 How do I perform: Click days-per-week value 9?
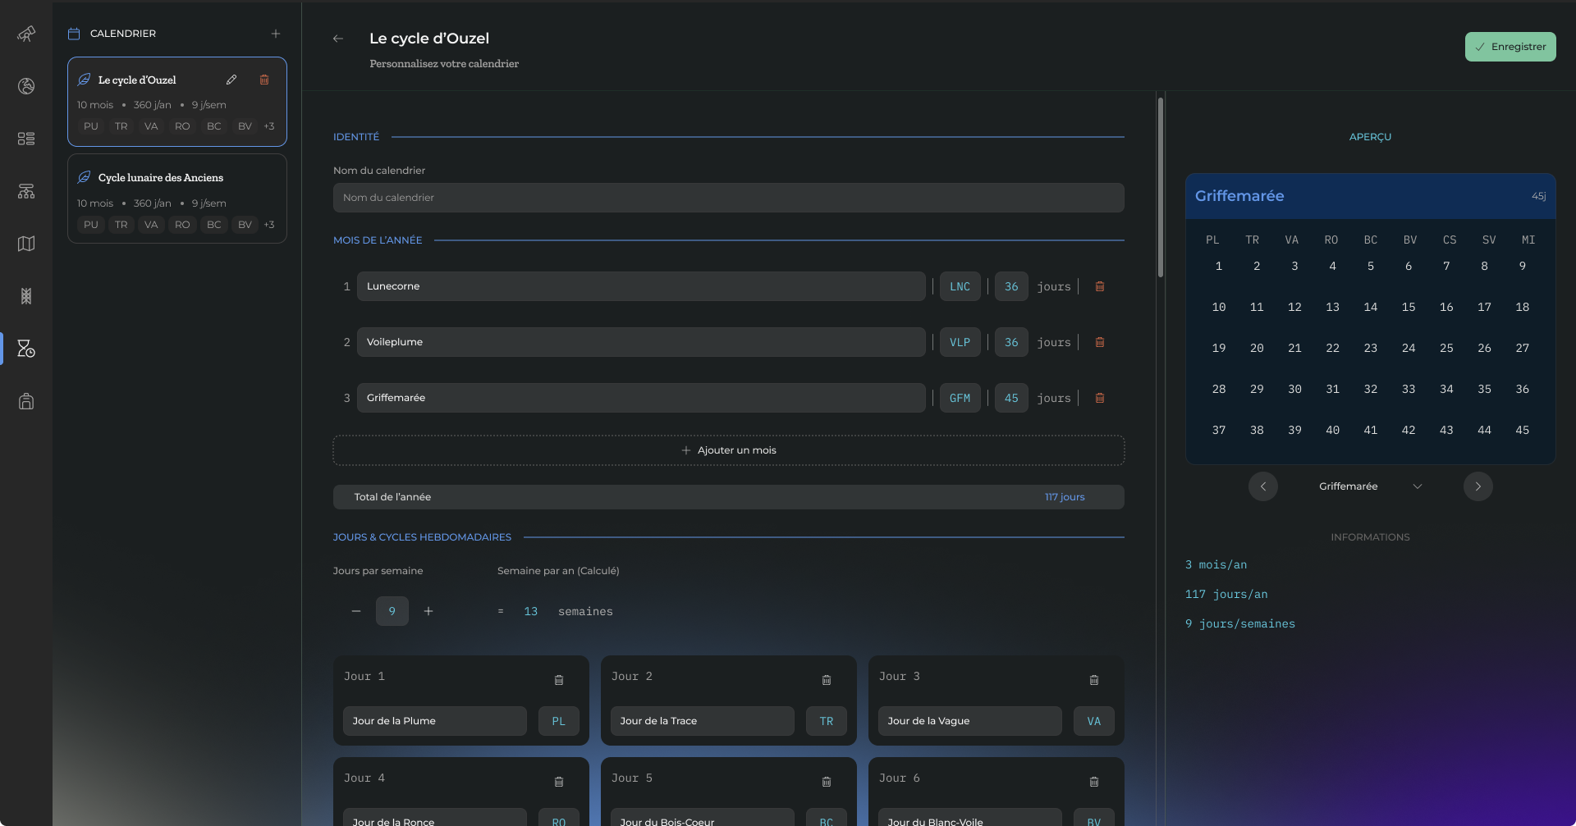click(x=392, y=611)
